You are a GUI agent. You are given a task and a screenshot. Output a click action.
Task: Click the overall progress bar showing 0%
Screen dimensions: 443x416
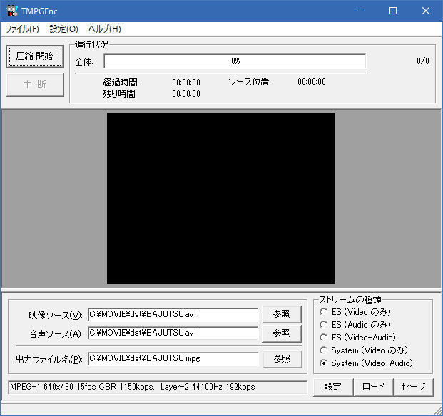[x=235, y=61]
